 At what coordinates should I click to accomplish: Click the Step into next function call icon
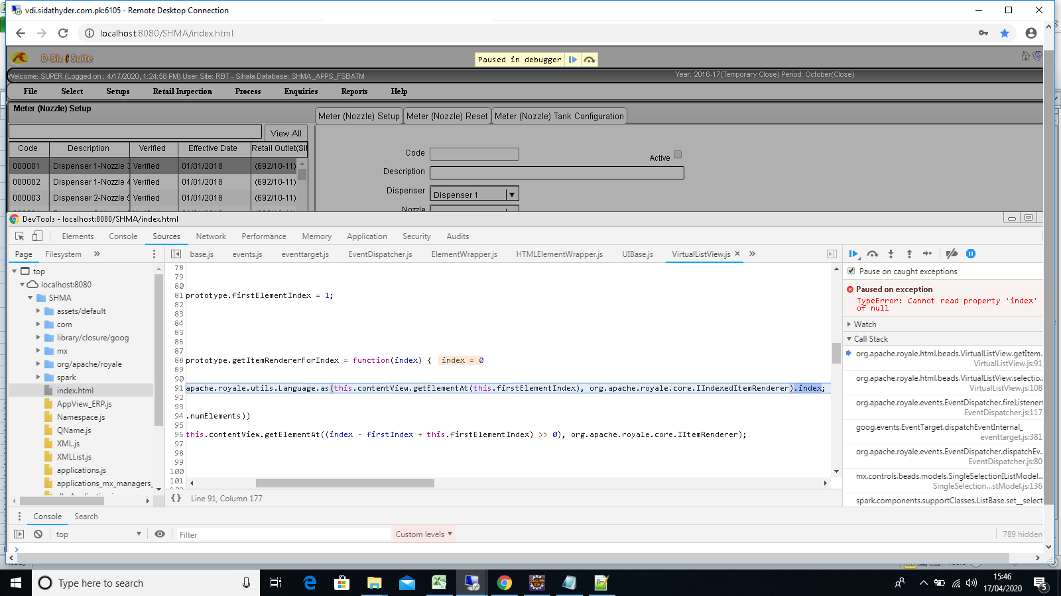coord(891,254)
